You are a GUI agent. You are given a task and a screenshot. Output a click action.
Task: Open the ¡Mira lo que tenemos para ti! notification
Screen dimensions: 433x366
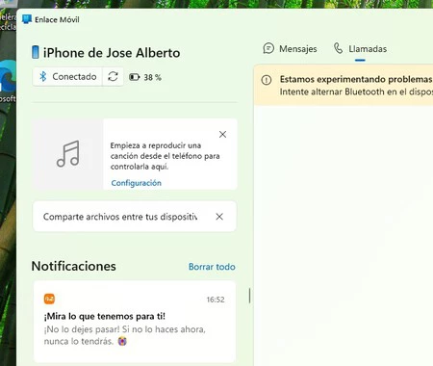pyautogui.click(x=135, y=322)
